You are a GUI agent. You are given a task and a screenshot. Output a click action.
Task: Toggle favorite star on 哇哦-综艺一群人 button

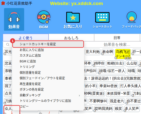[99, 73]
